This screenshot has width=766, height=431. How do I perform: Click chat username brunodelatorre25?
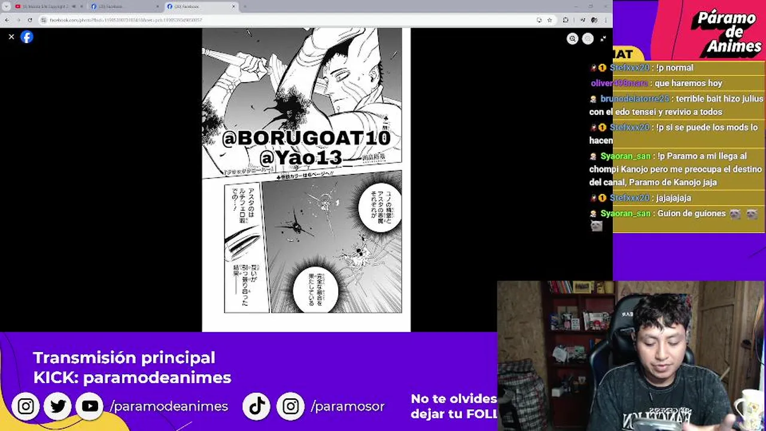coord(634,99)
